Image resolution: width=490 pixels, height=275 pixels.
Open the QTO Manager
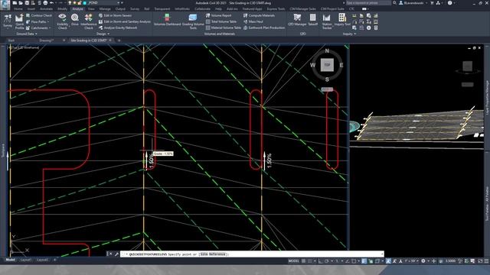[297, 20]
